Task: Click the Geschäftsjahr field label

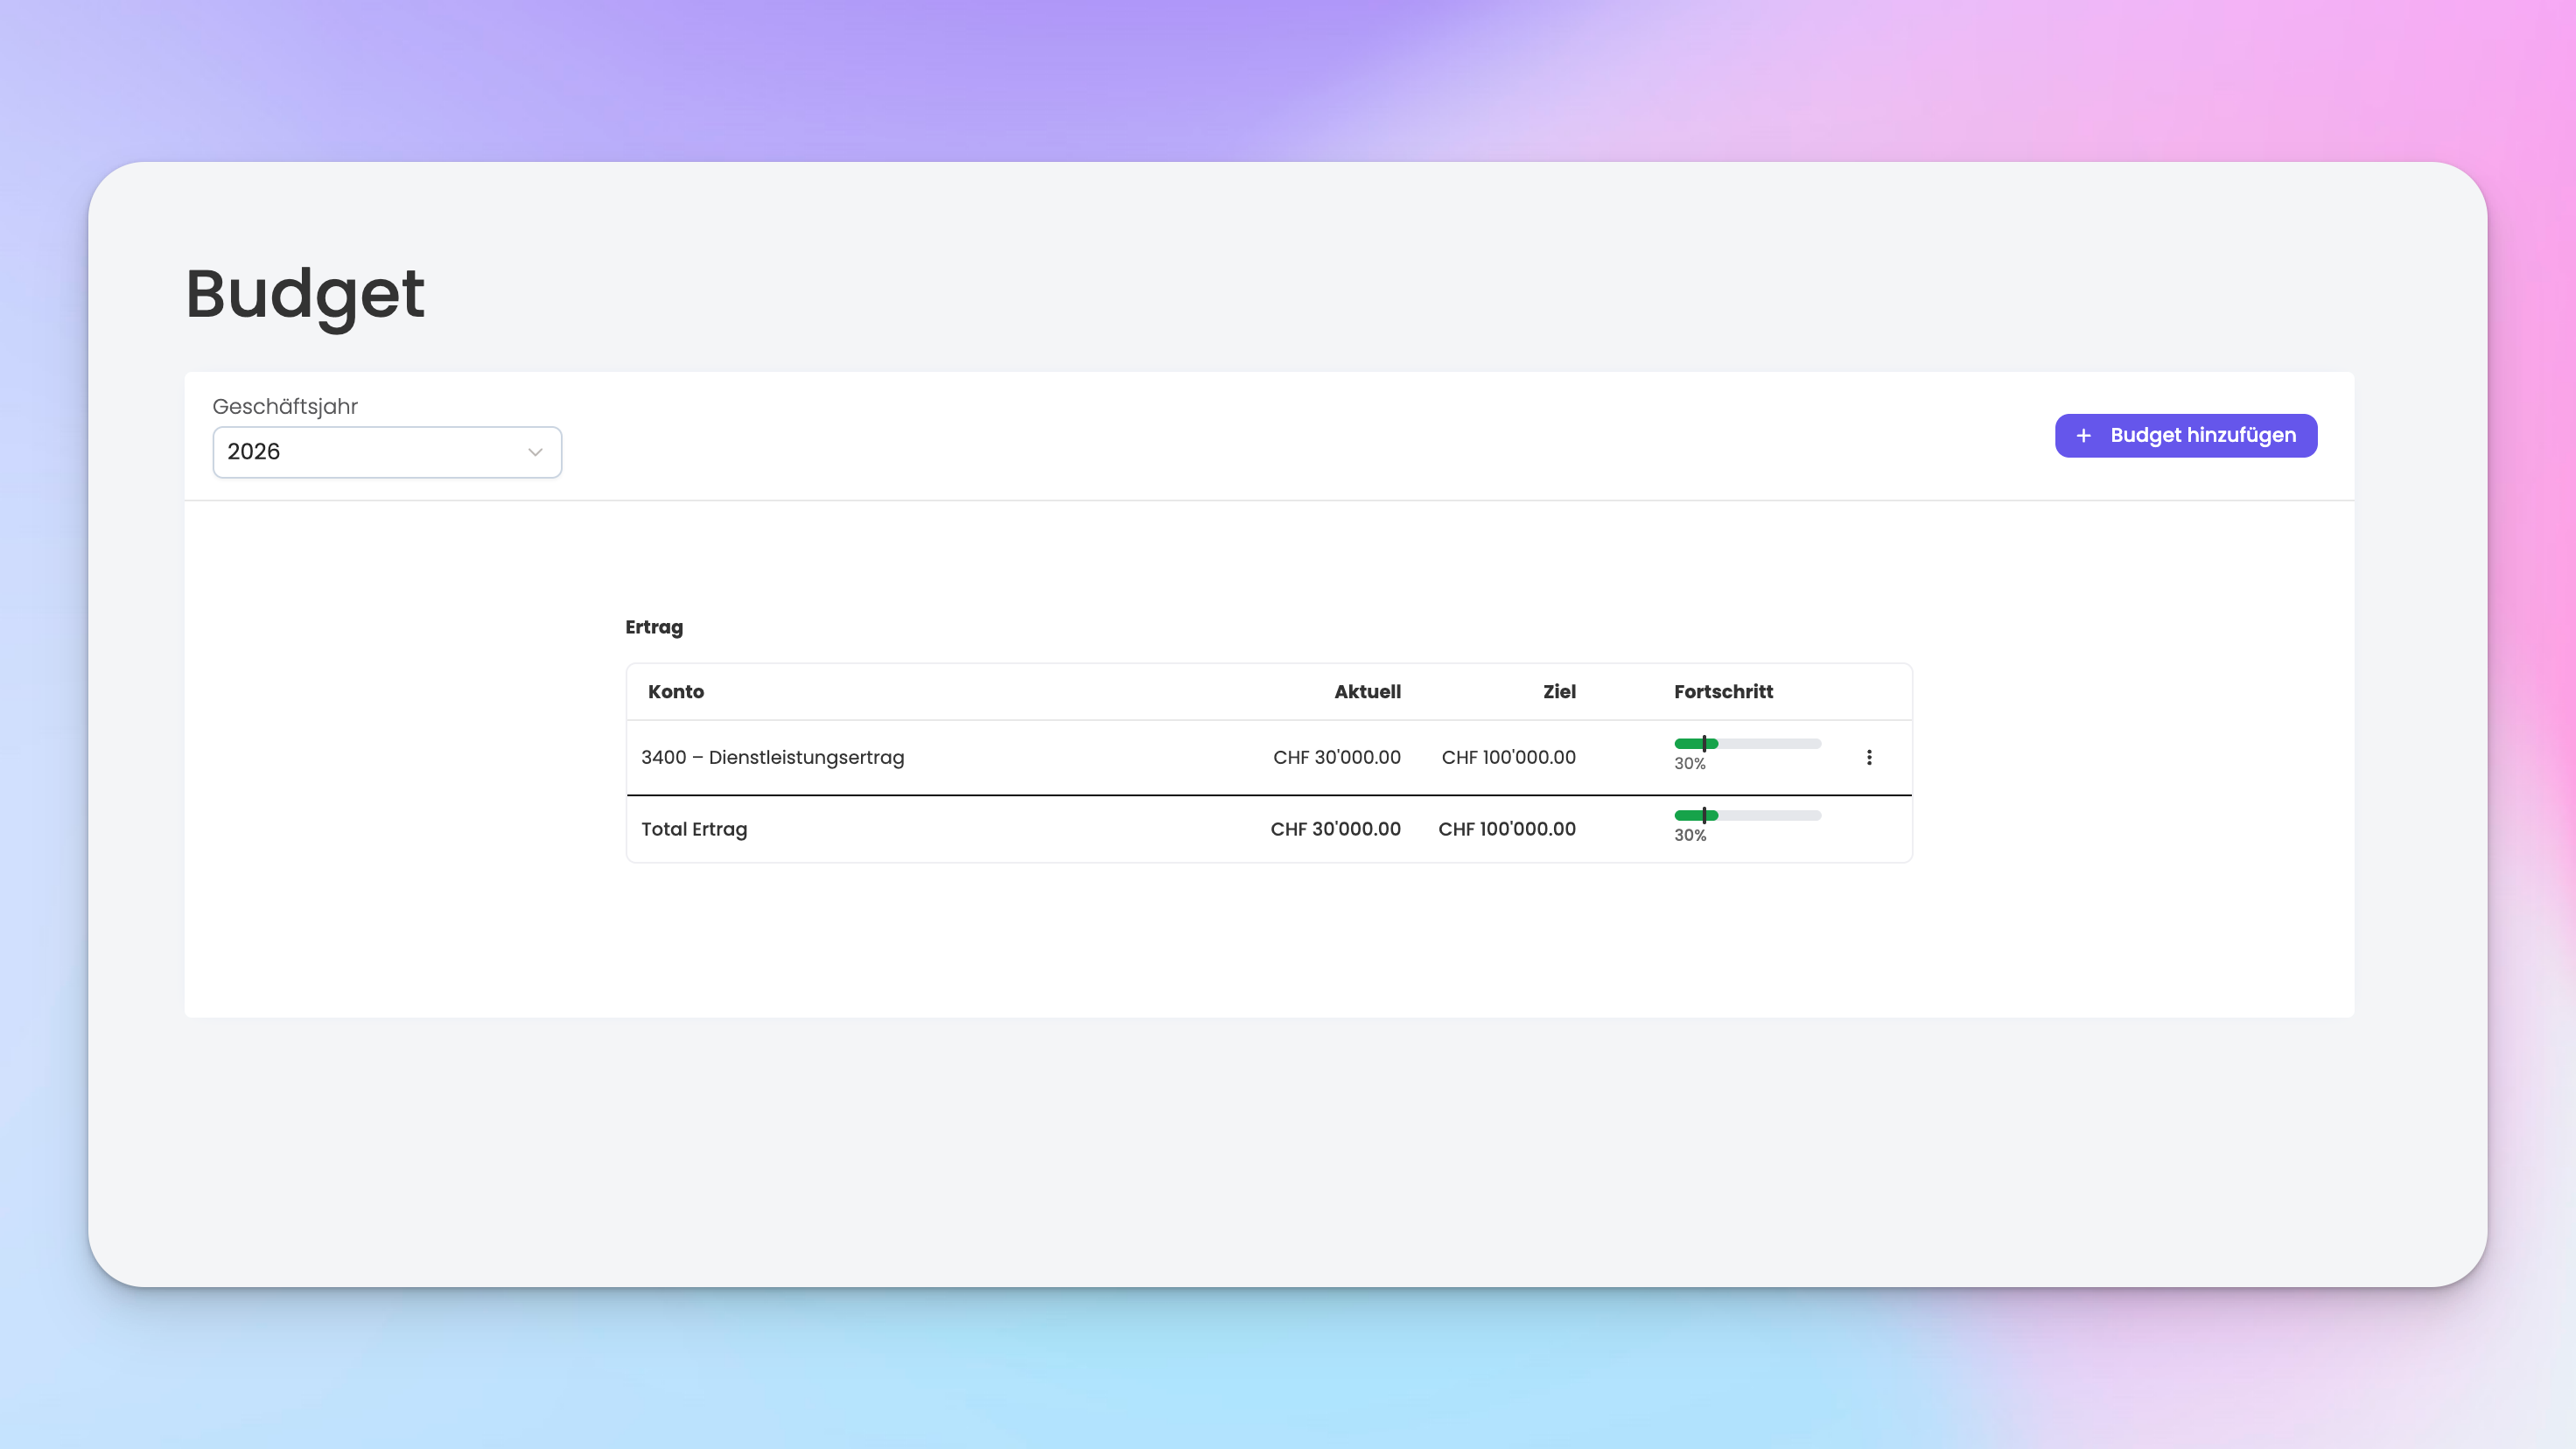Action: (285, 406)
